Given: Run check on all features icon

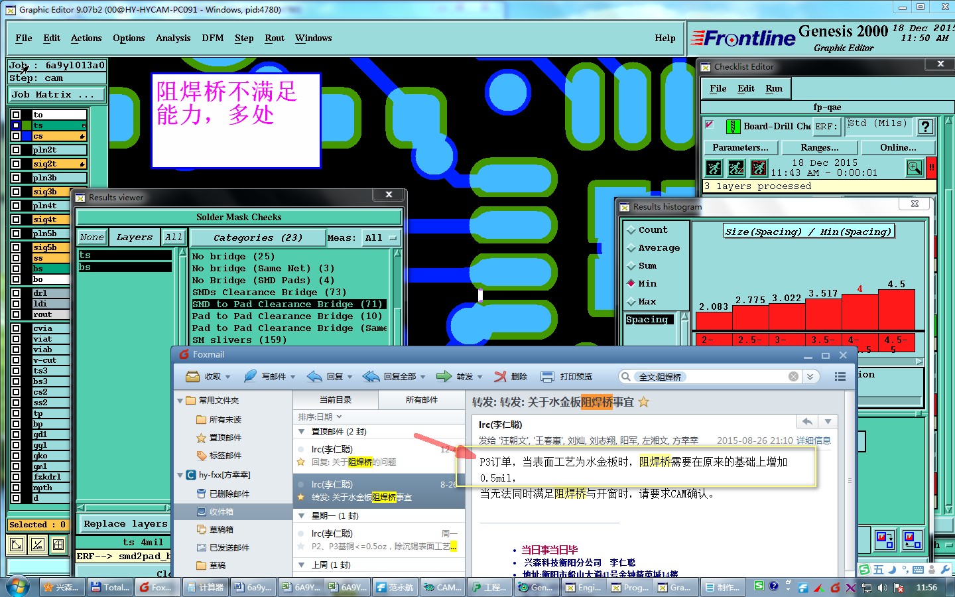Looking at the screenshot, I should (x=714, y=168).
